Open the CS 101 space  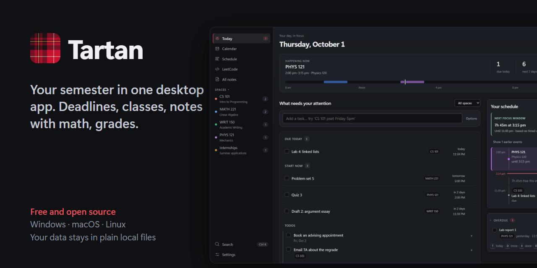click(241, 99)
